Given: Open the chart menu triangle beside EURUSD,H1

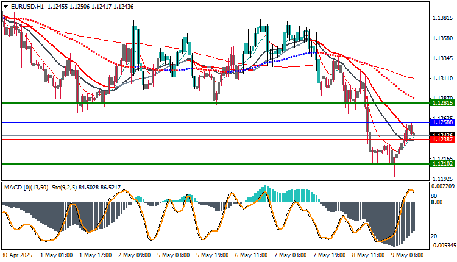Looking at the screenshot, I should coord(5,7).
